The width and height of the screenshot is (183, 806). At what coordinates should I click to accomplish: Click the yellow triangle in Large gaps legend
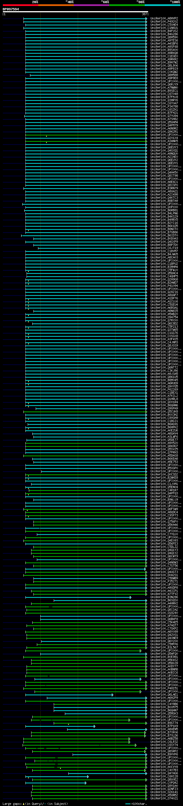[23, 804]
